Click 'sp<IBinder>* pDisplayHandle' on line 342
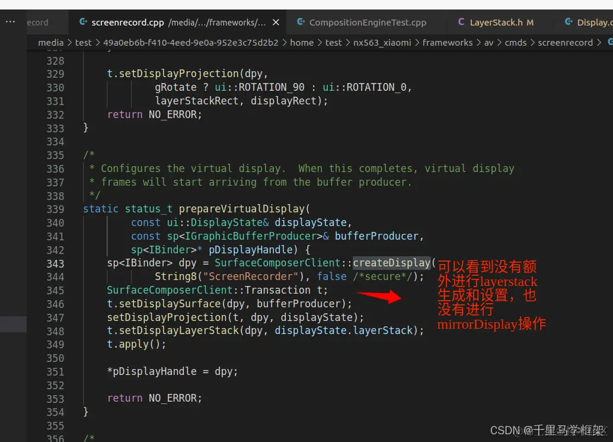Screen dimensions: 613x442 212,250
